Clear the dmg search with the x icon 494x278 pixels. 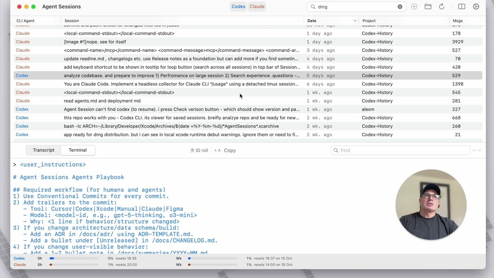(400, 7)
